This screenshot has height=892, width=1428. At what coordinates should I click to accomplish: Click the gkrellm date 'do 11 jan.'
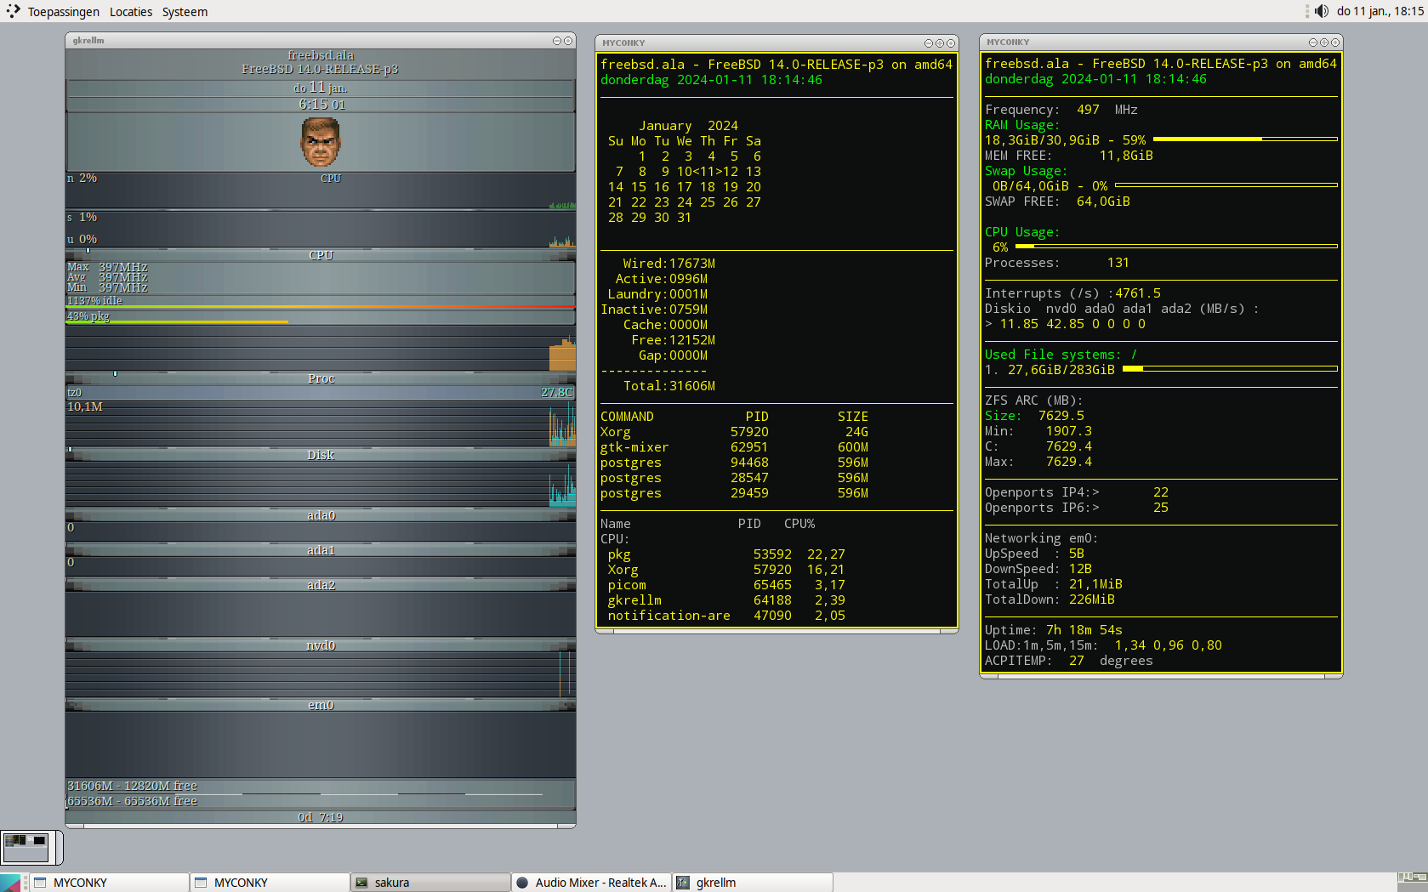pos(321,88)
